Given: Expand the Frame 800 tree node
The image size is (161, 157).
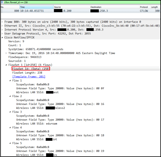Looking at the screenshot, I should pos(2,22).
